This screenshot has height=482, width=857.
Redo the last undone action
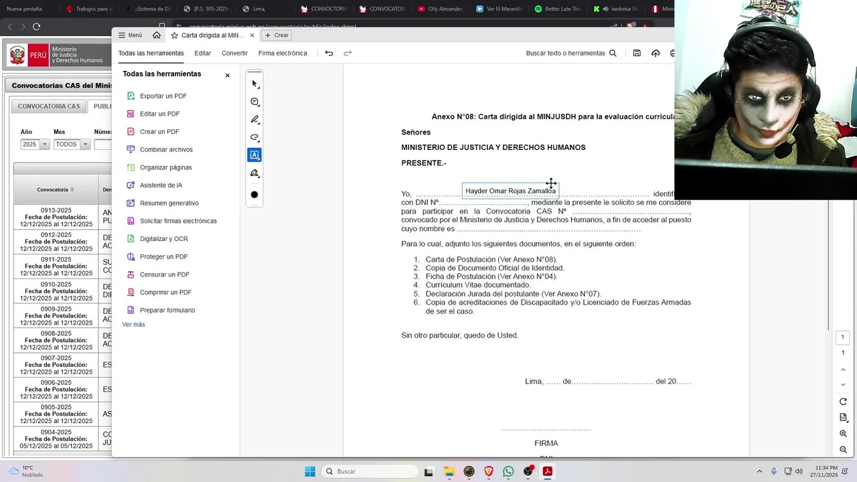click(347, 53)
